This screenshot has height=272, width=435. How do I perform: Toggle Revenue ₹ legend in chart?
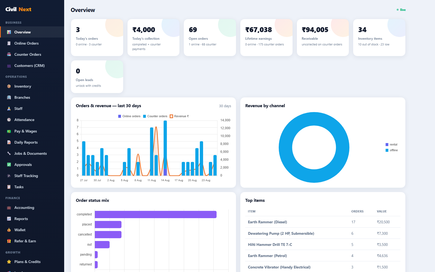tap(179, 116)
